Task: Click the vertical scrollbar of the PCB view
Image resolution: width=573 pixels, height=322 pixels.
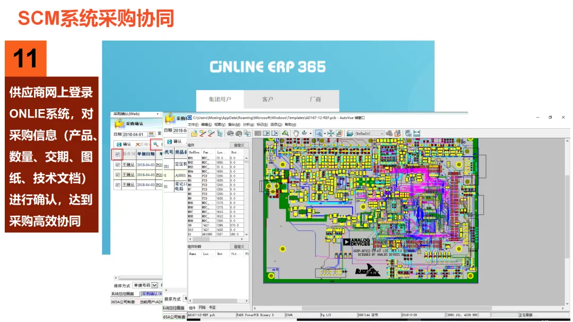Action: [568, 222]
